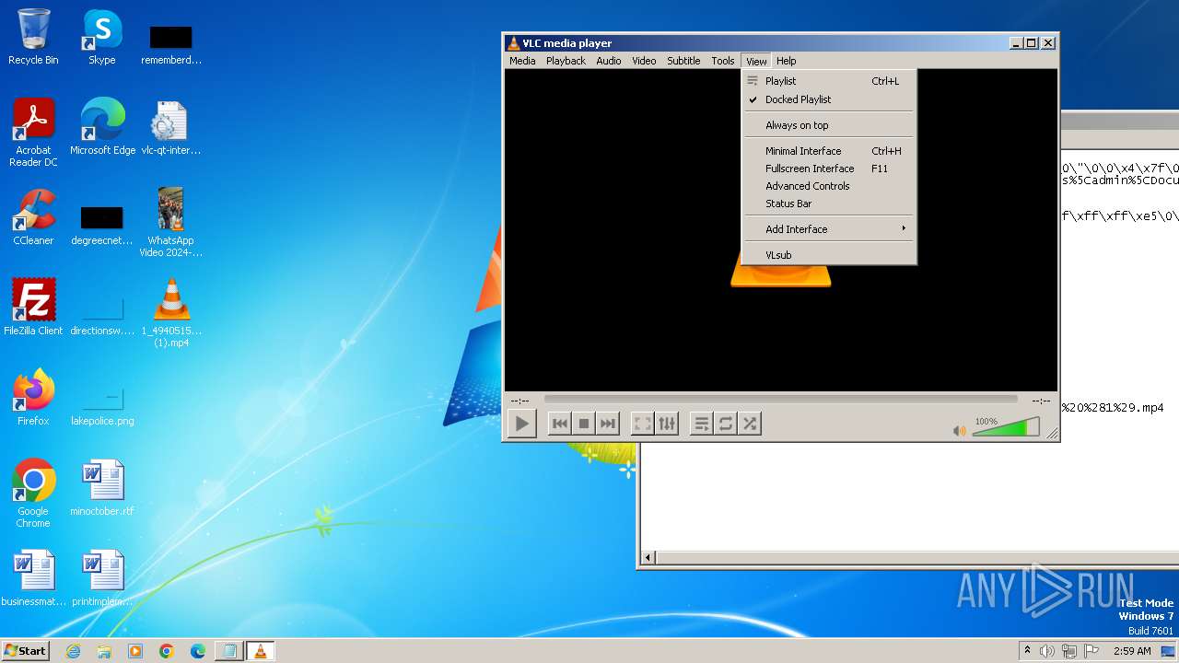
Task: Select the Acrobat Reader DC icon
Action: pyautogui.click(x=33, y=133)
